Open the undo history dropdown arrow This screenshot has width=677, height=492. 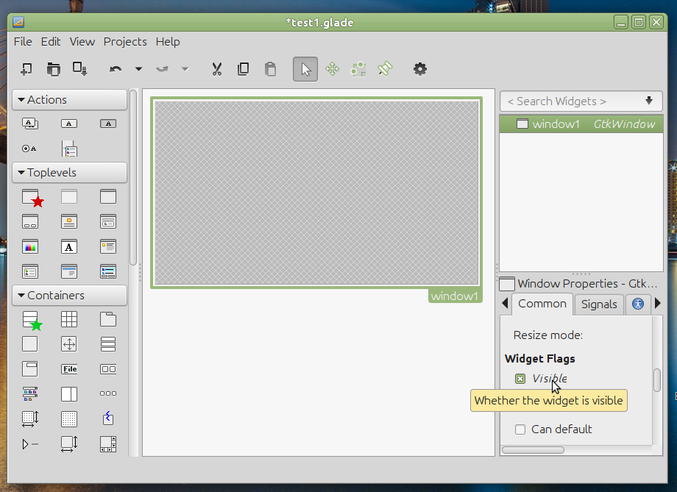pyautogui.click(x=138, y=69)
